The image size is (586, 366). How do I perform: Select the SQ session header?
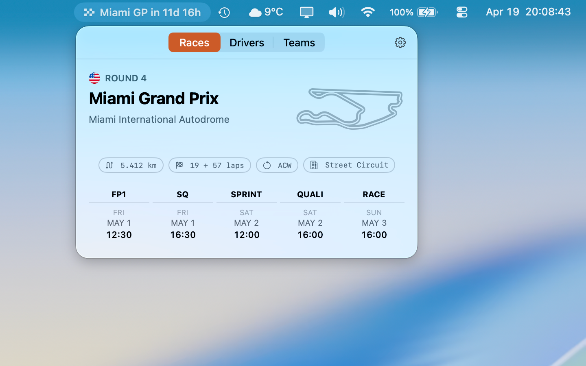coord(183,194)
